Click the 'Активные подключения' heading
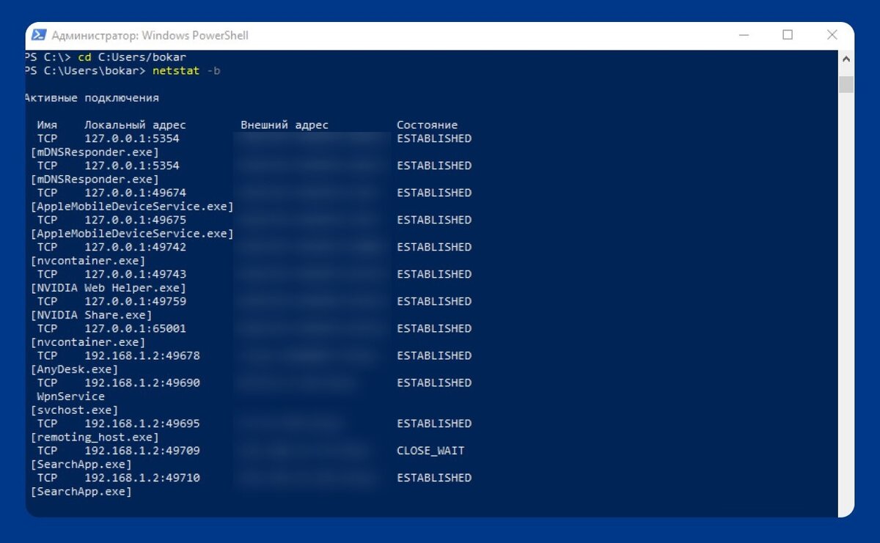This screenshot has width=880, height=543. (92, 98)
